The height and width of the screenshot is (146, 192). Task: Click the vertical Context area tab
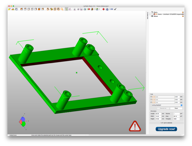147,15
